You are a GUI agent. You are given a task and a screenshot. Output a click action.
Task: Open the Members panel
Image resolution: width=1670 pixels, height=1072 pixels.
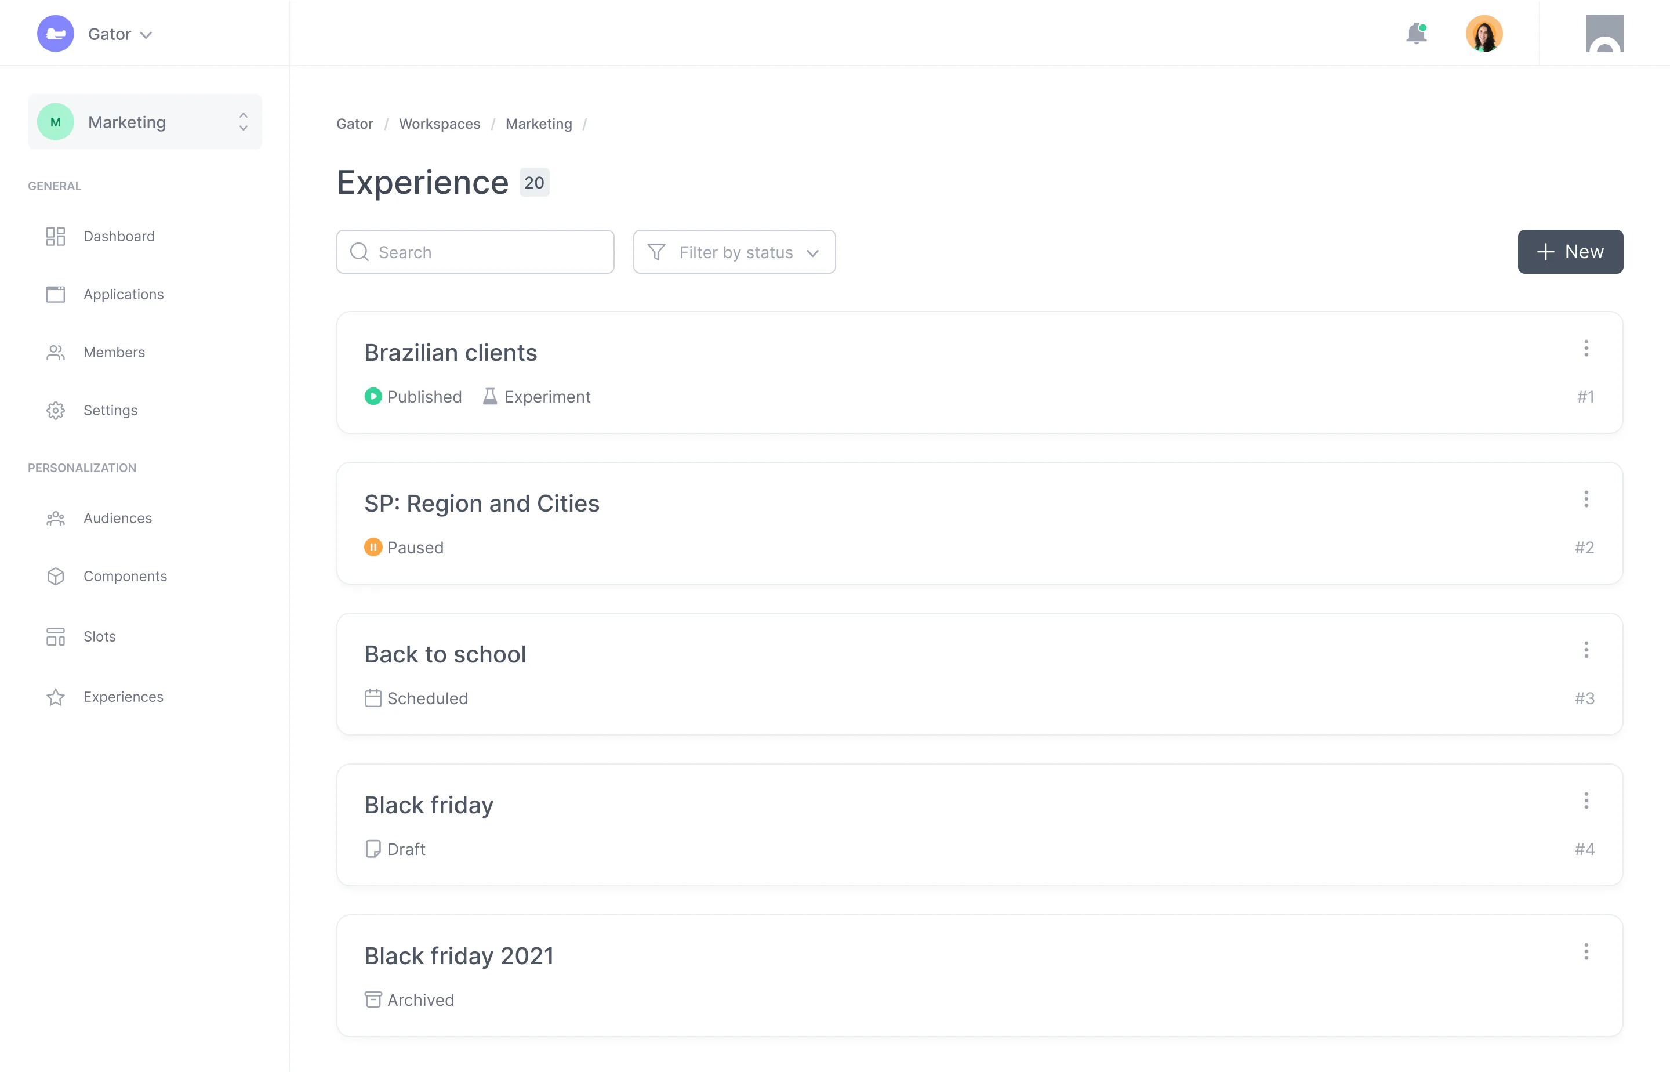(x=114, y=352)
